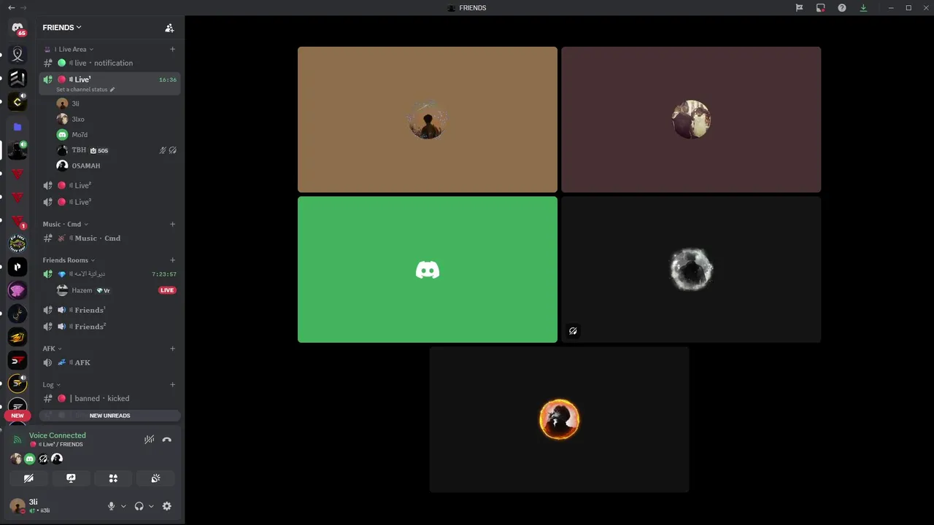This screenshot has height=525, width=934.
Task: Focus bottom tile with fiery avatar
Action: coord(559,419)
